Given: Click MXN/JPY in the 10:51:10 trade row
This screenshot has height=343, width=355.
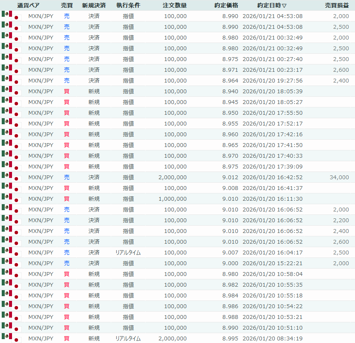Looking at the screenshot, I should 41,328.
